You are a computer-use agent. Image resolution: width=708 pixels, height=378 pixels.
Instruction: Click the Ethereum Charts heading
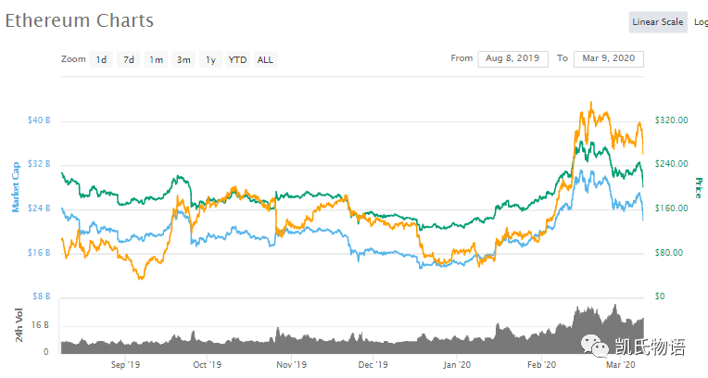coord(80,20)
